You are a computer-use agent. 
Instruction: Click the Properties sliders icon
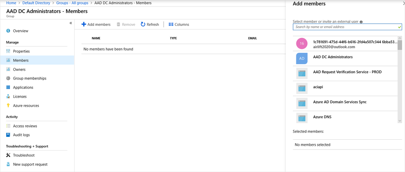pos(8,51)
